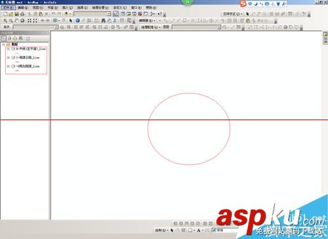
Task: Open the File (文件) menu
Action: (x=9, y=7)
